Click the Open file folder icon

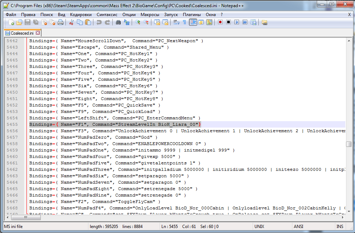[19, 23]
